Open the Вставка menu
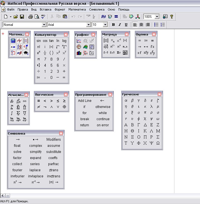Image resolution: width=200 pixels, height=204 pixels. point(46,9)
